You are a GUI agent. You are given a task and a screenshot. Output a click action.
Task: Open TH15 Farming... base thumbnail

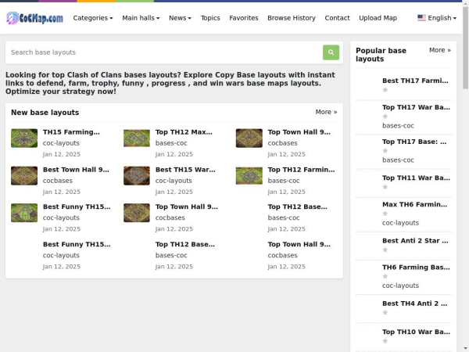[x=24, y=138]
